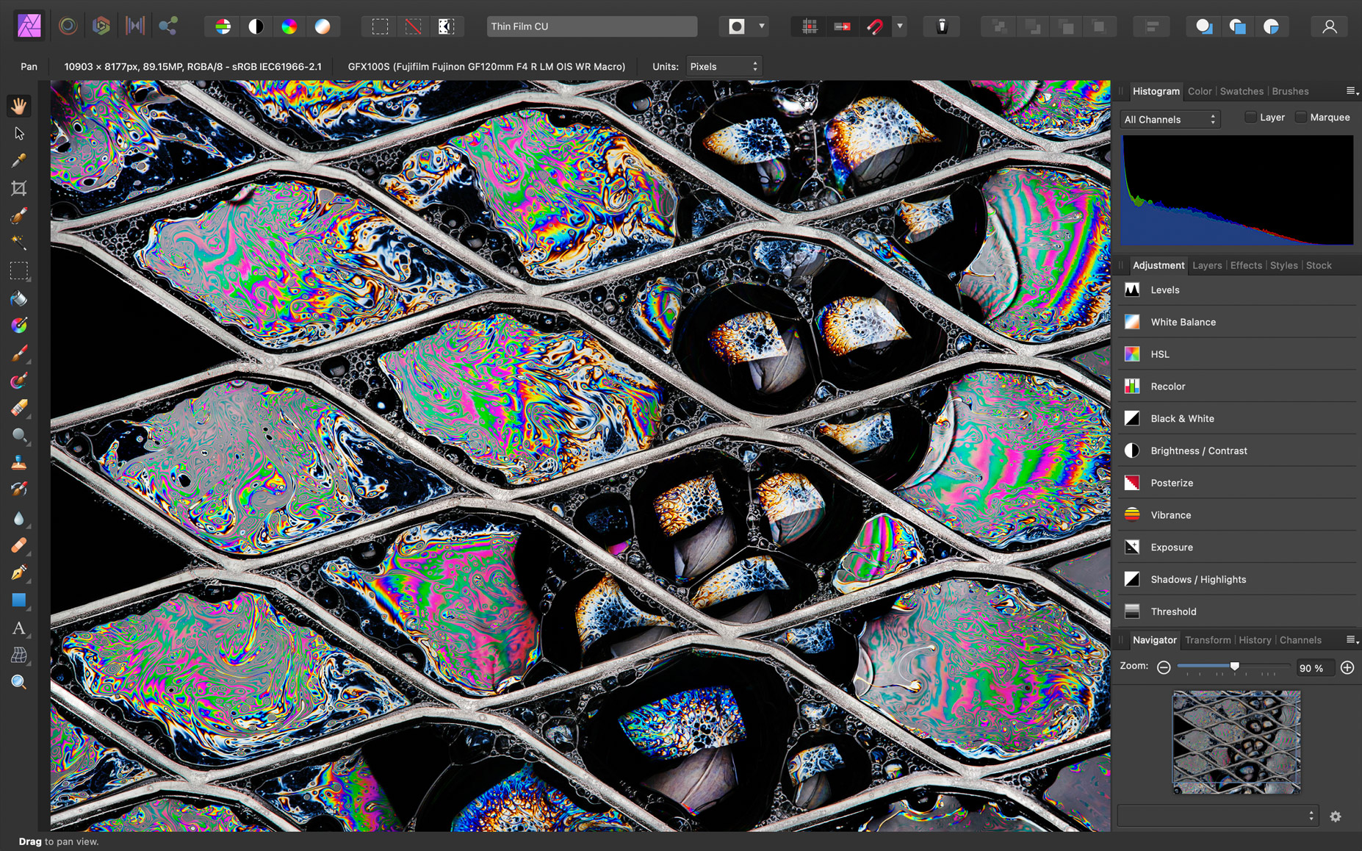Select the Rectangle shape tool
This screenshot has height=851, width=1362.
coord(19,600)
